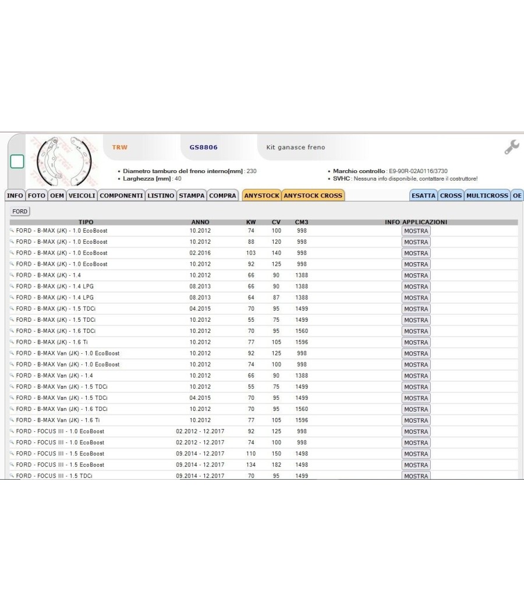The image size is (524, 612).
Task: Click magnifier icon for B-MAX (JK) 1.0 EcoBoost 103 kW
Action: 12,253
